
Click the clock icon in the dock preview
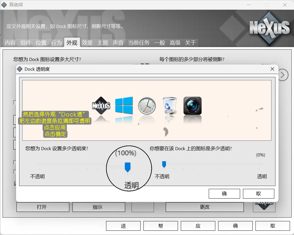click(x=147, y=105)
